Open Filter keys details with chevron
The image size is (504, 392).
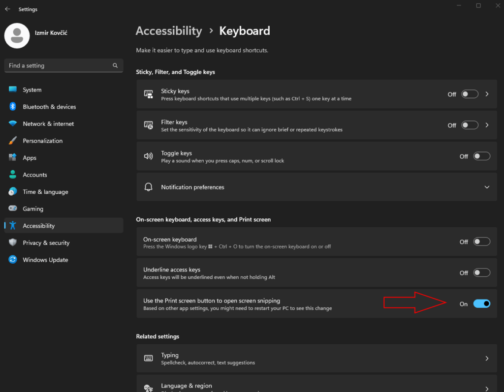pyautogui.click(x=487, y=125)
